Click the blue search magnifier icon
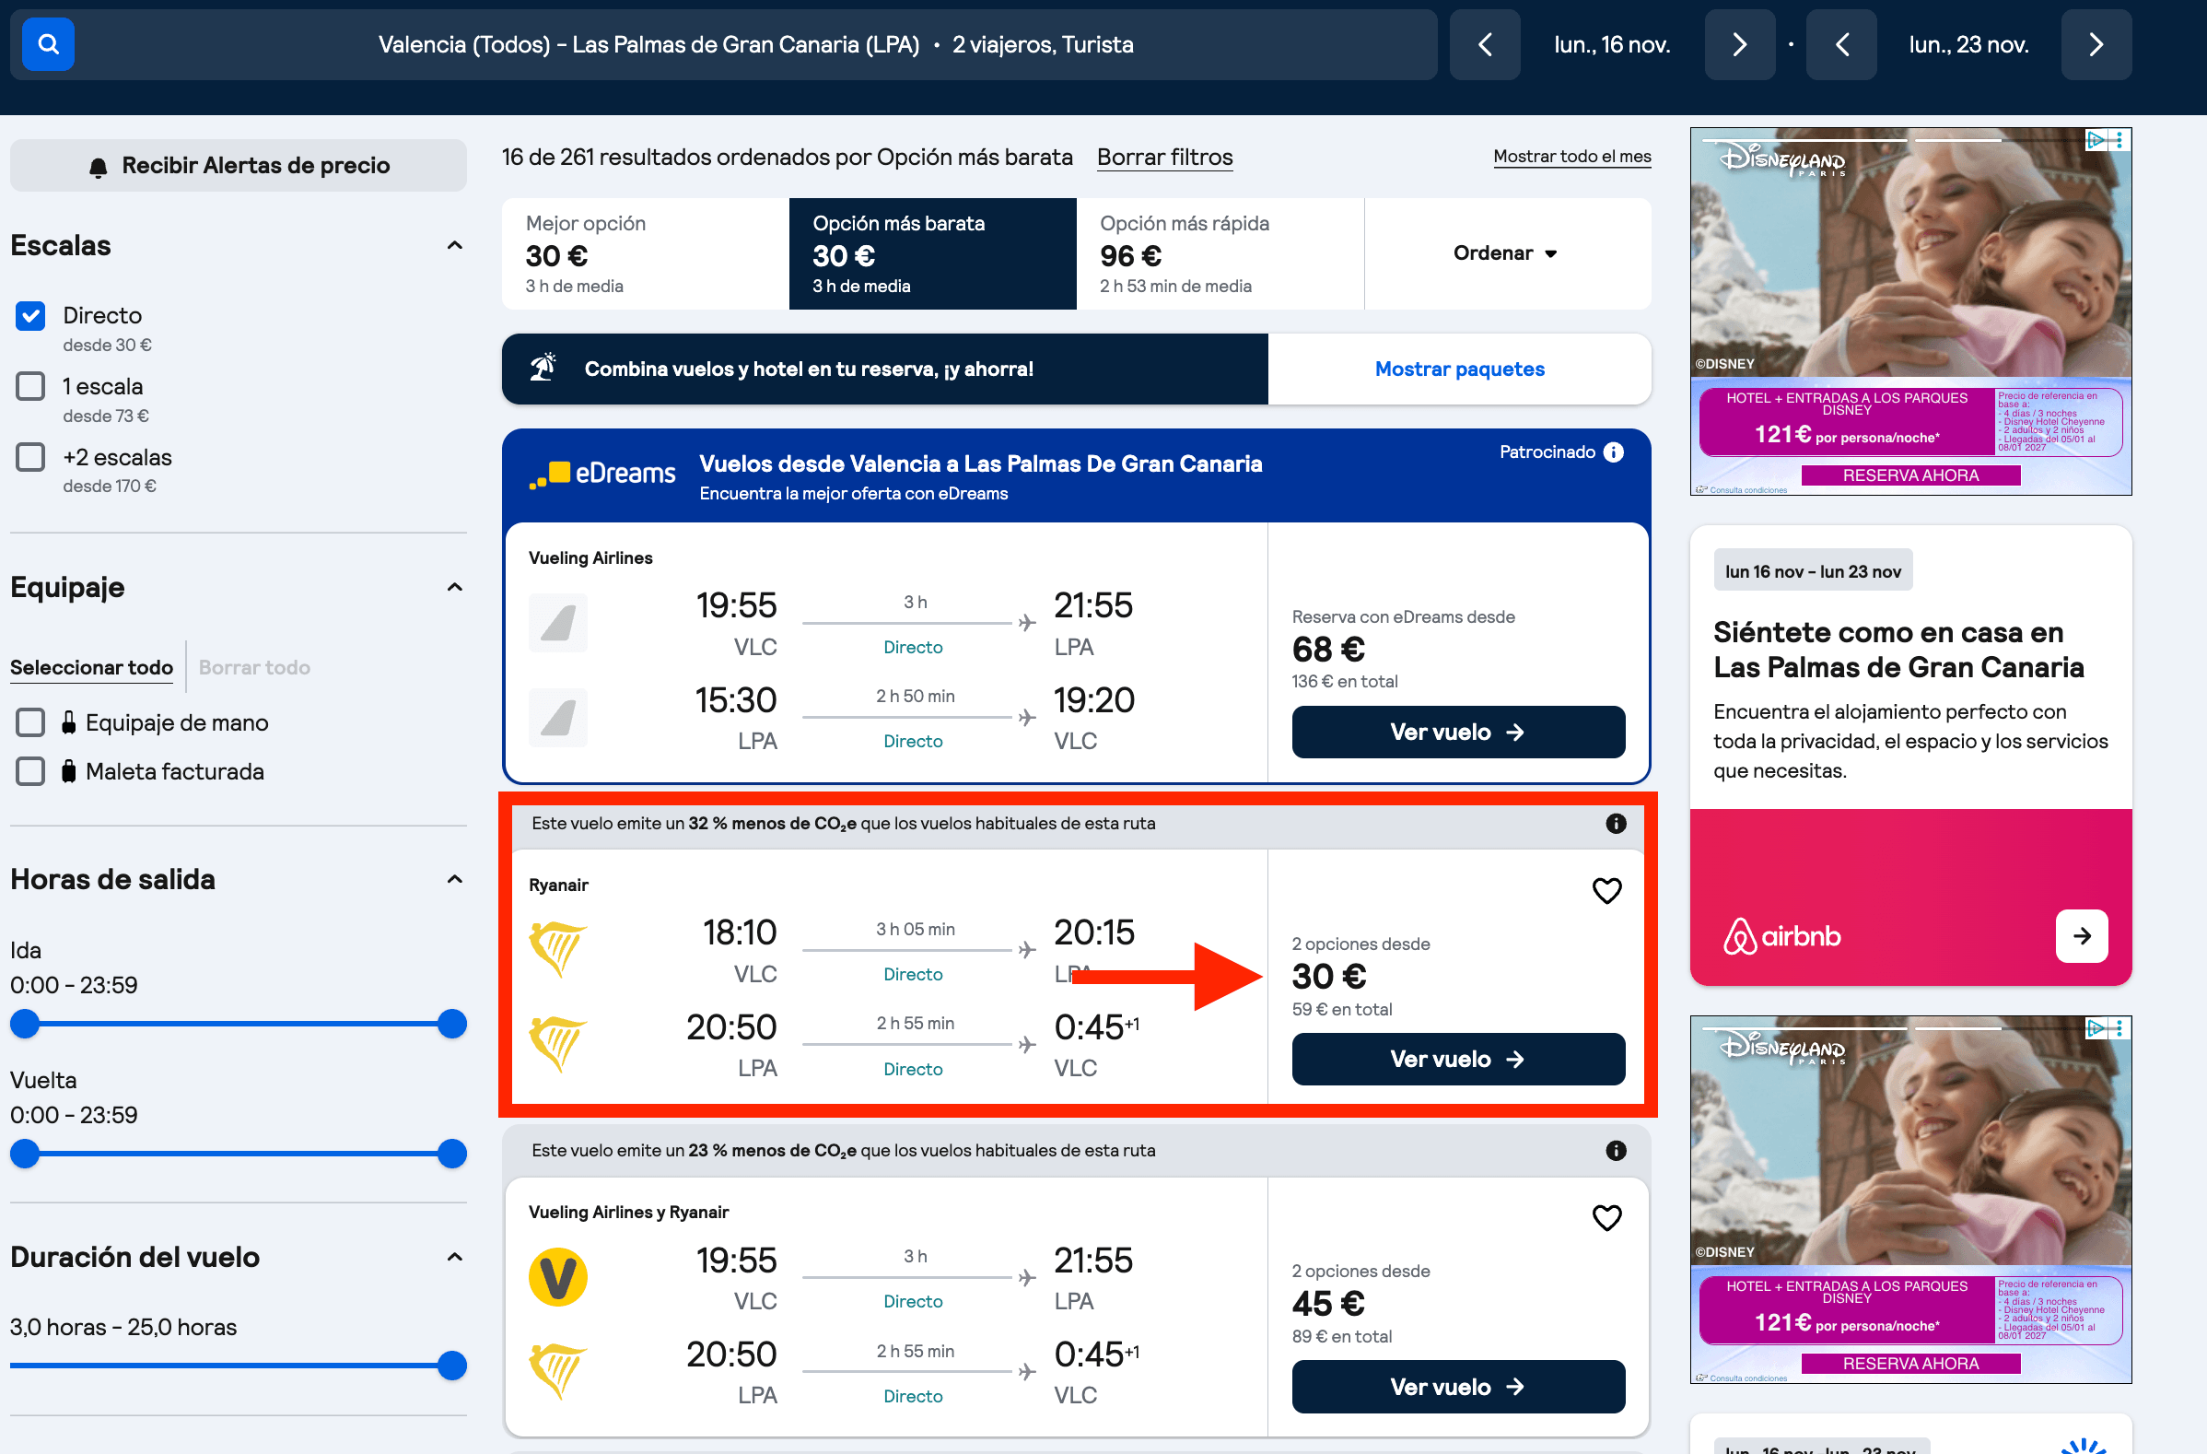This screenshot has height=1454, width=2207. pyautogui.click(x=48, y=44)
